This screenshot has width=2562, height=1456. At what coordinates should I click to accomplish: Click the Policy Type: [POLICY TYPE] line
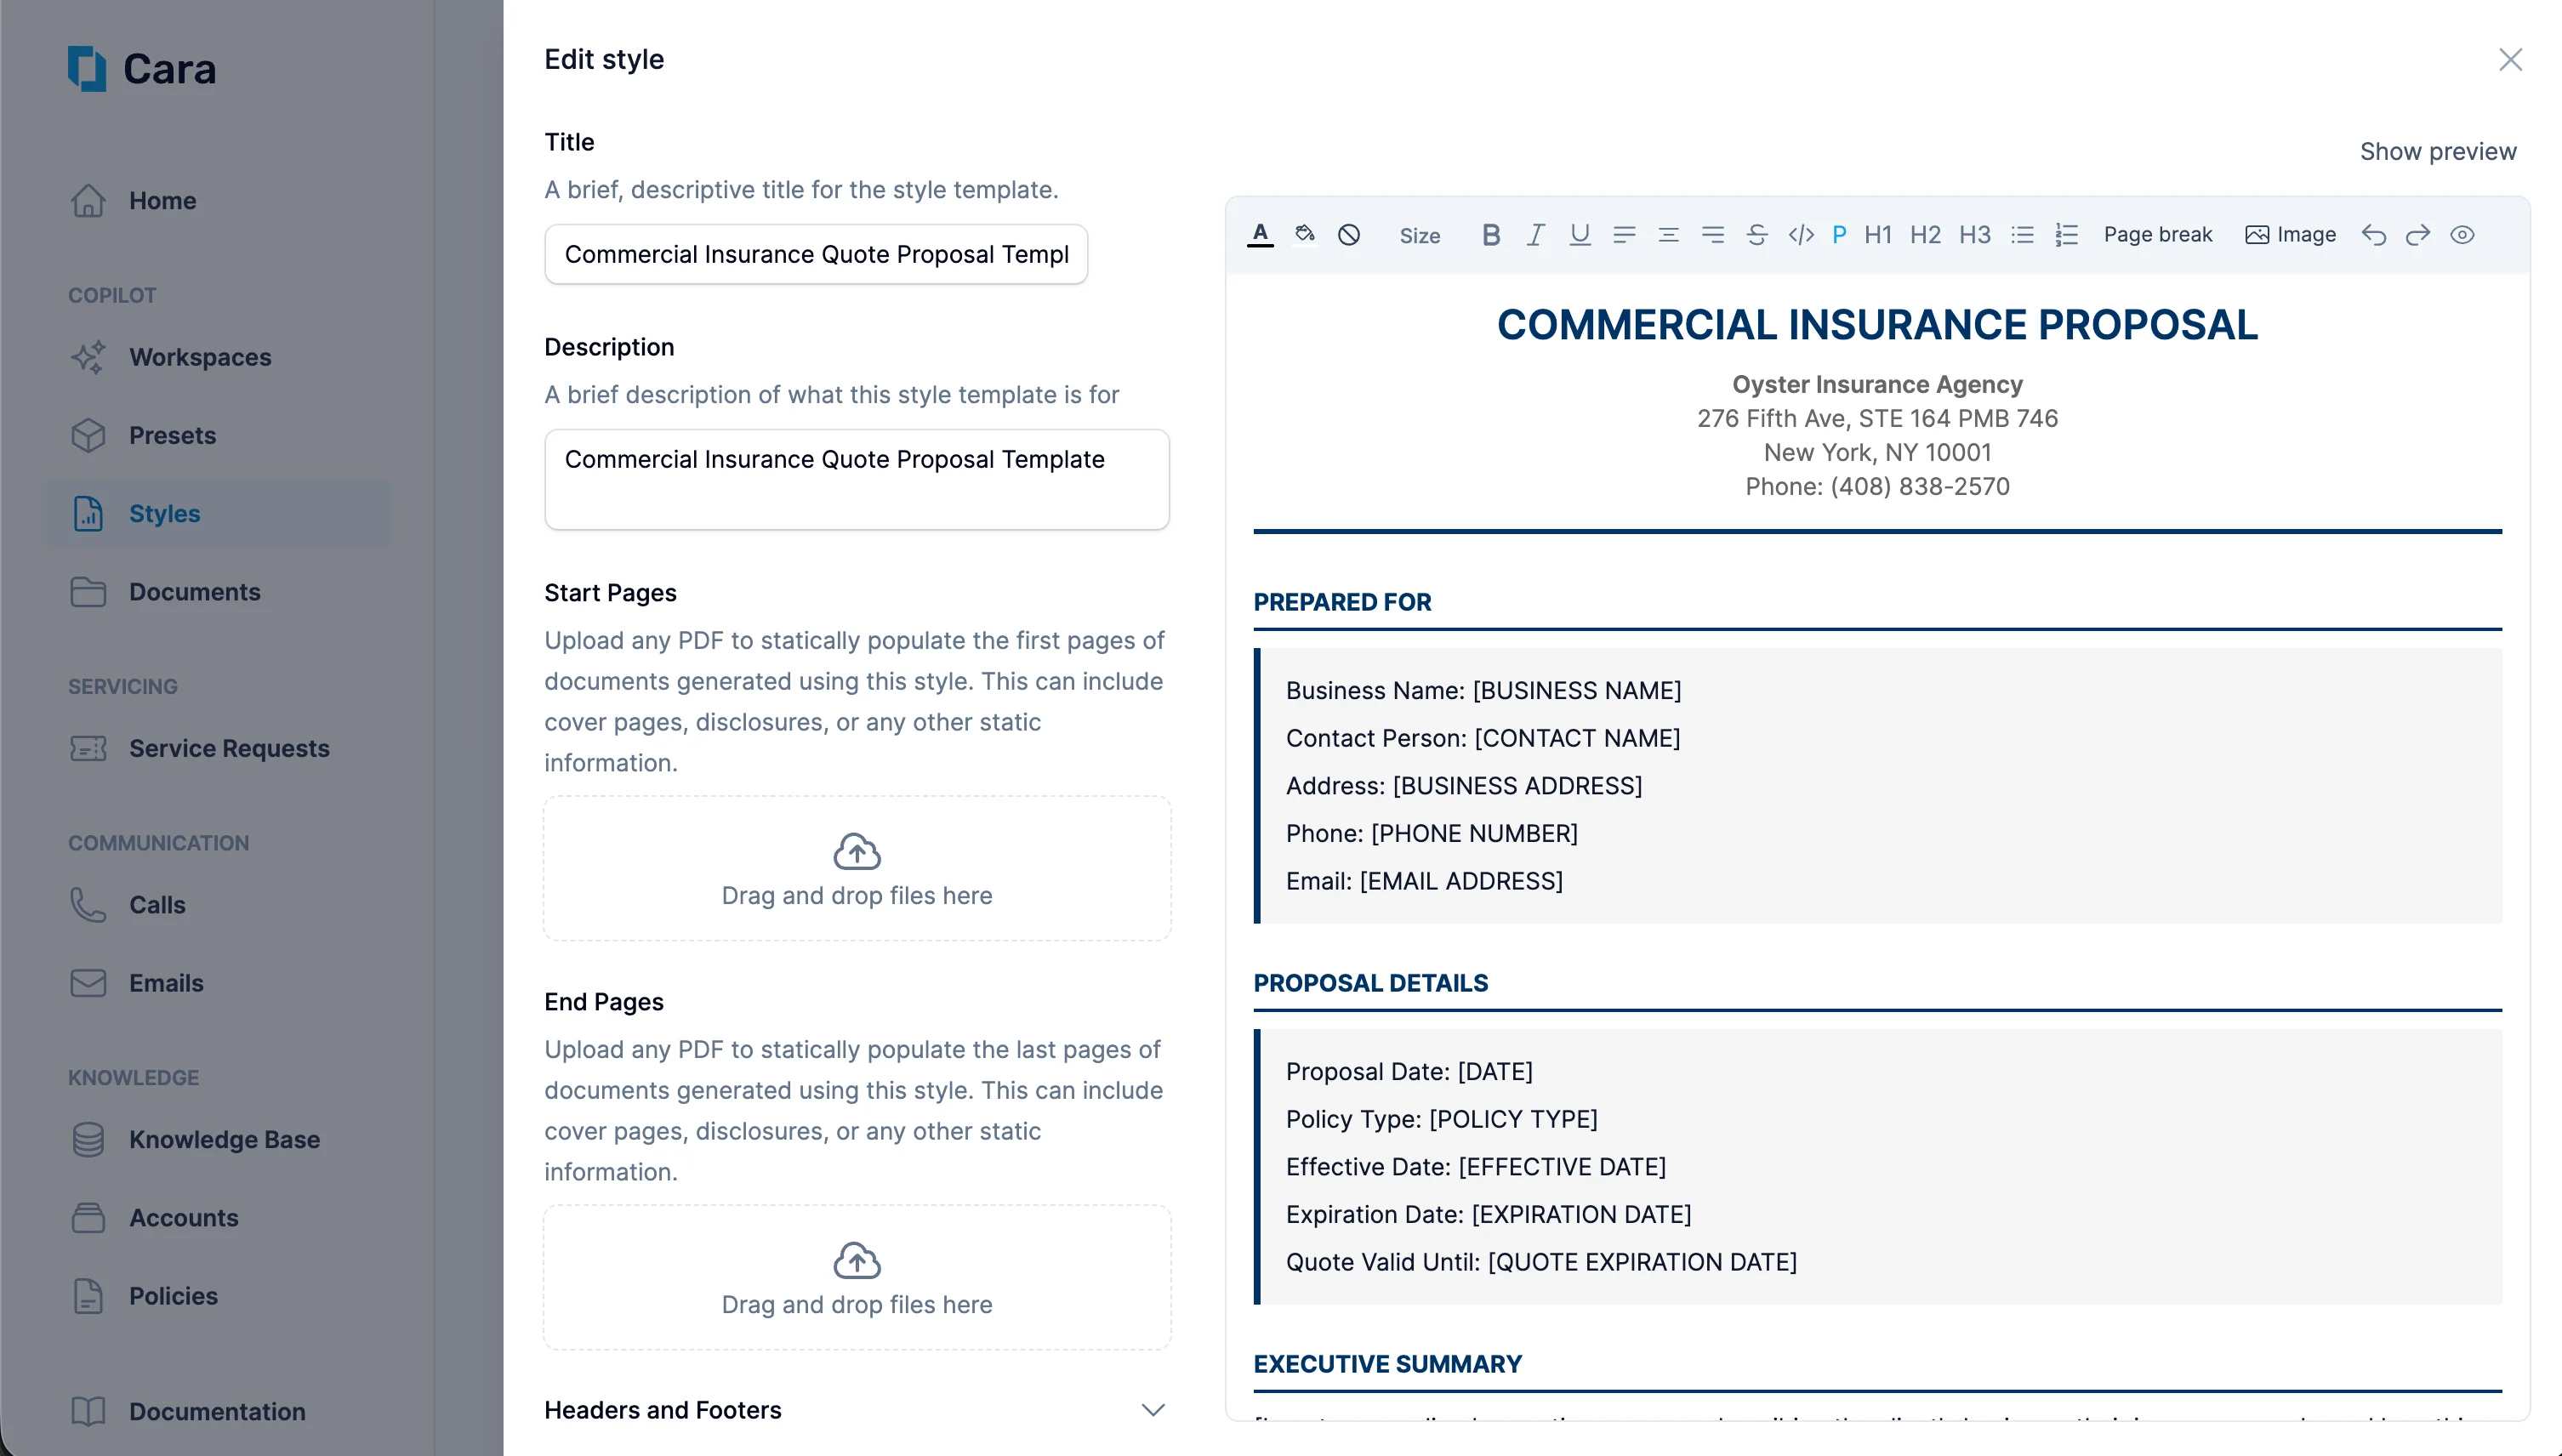coord(1442,1119)
